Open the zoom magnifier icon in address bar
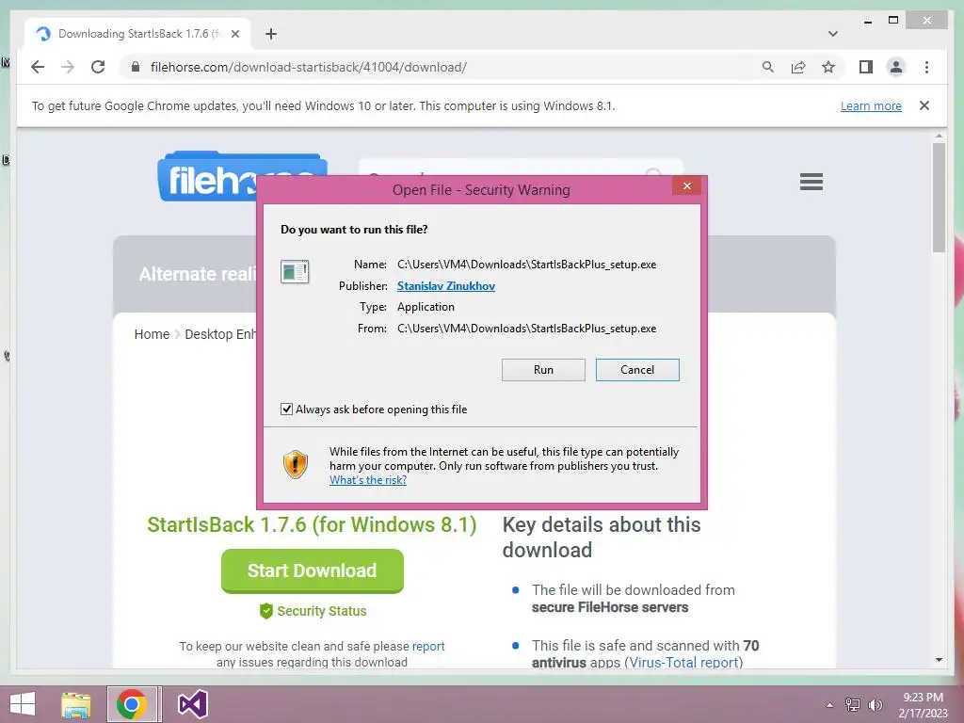This screenshot has width=964, height=723. click(767, 67)
